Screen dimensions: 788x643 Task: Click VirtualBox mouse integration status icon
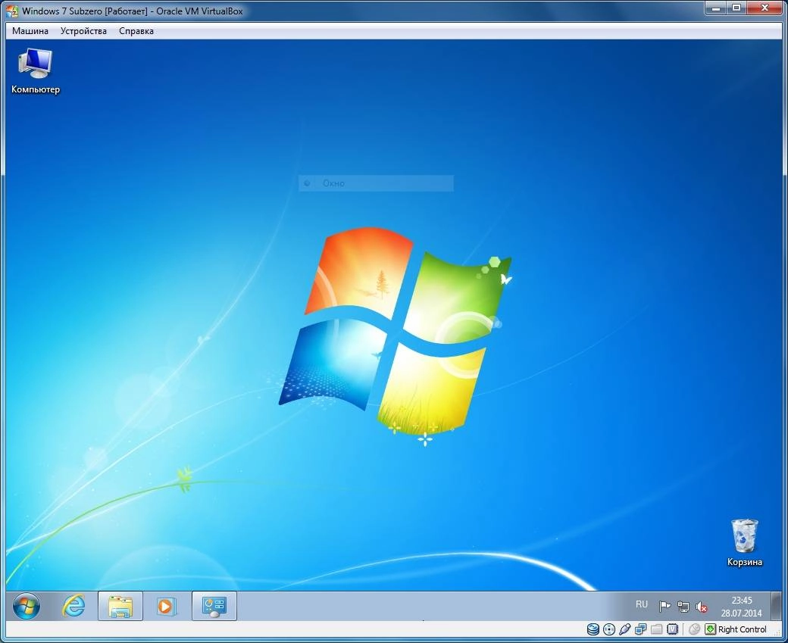click(695, 629)
